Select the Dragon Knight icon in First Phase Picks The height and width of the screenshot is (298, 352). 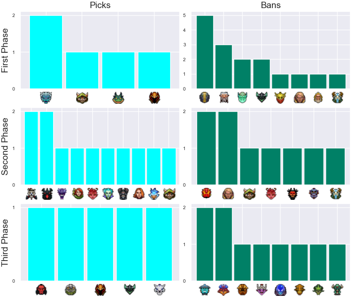tap(155, 98)
